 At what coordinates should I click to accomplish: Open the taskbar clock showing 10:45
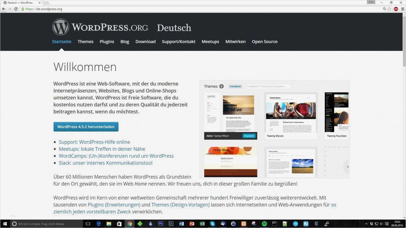pos(397,224)
